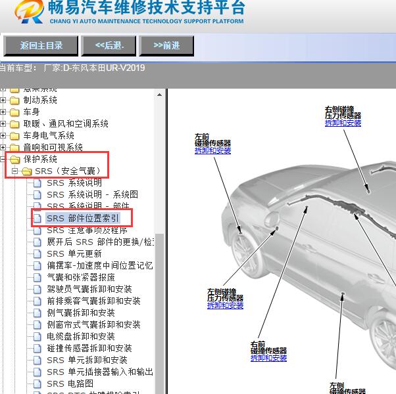Open the SRS 部件位置索引 document
This screenshot has width=396, height=394.
pyautogui.click(x=83, y=218)
